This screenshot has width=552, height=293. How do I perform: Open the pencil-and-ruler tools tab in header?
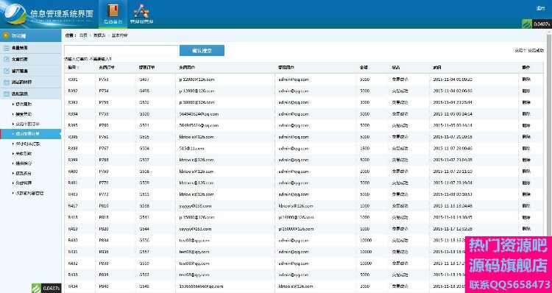tap(141, 14)
